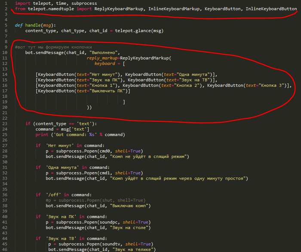Screen dimensions: 301x252
Task: Click line number 1 in the gutter
Action: [x=6, y=3]
